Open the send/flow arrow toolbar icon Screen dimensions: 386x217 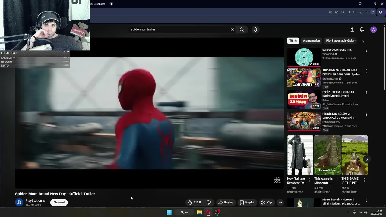click(x=349, y=12)
